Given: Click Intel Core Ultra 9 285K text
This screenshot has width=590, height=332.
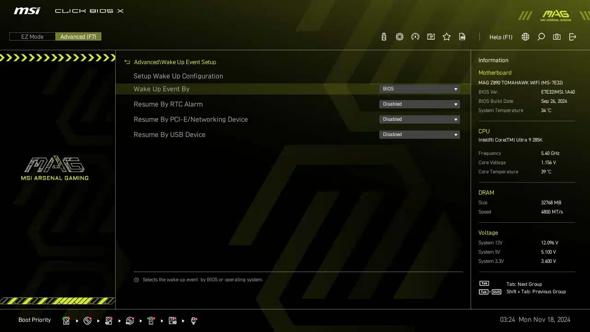Looking at the screenshot, I should pos(510,140).
